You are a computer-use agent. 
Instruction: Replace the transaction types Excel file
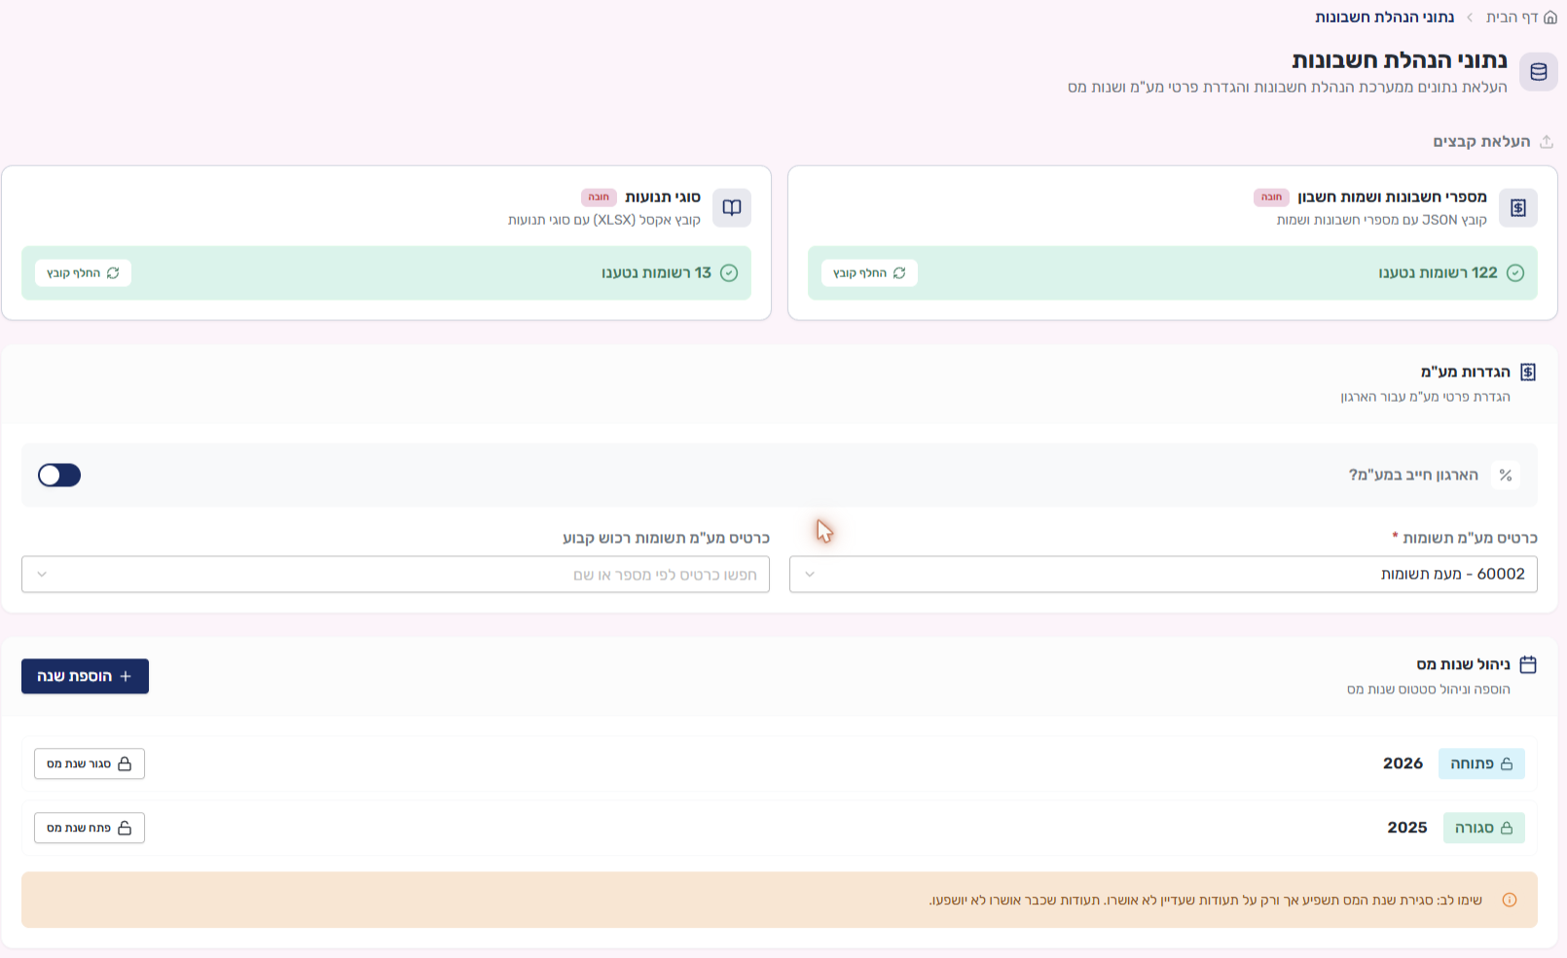point(83,273)
